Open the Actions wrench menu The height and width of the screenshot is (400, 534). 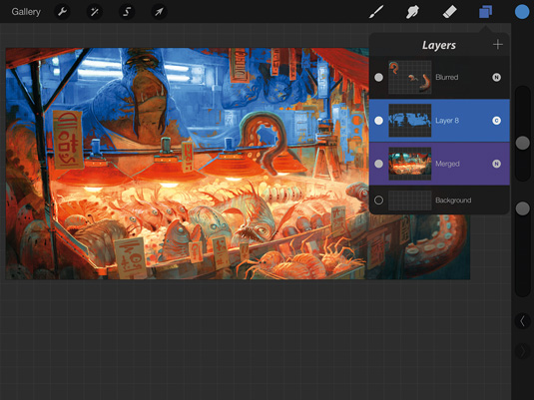[x=62, y=12]
